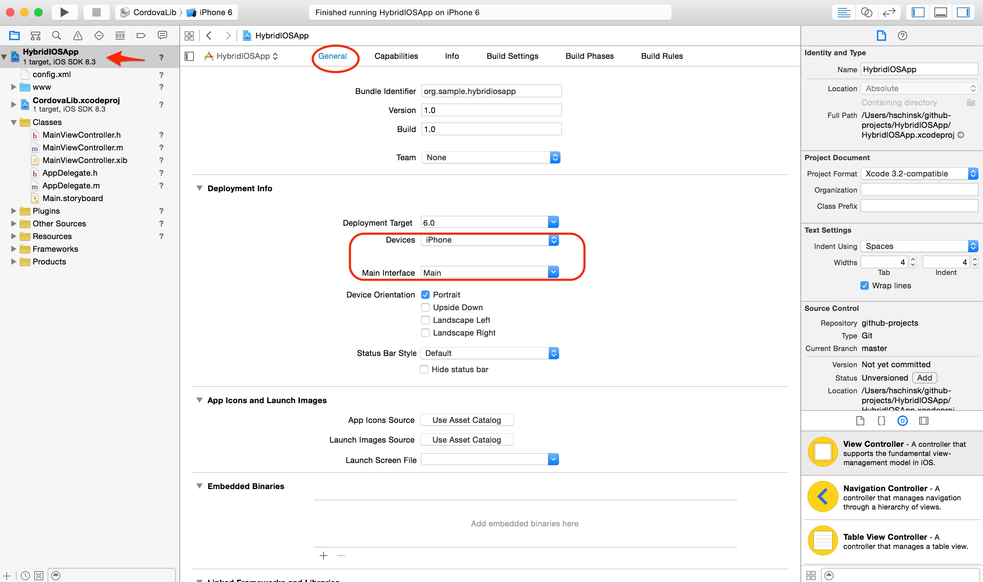Enable Upside Down orientation
Image resolution: width=983 pixels, height=582 pixels.
(425, 307)
